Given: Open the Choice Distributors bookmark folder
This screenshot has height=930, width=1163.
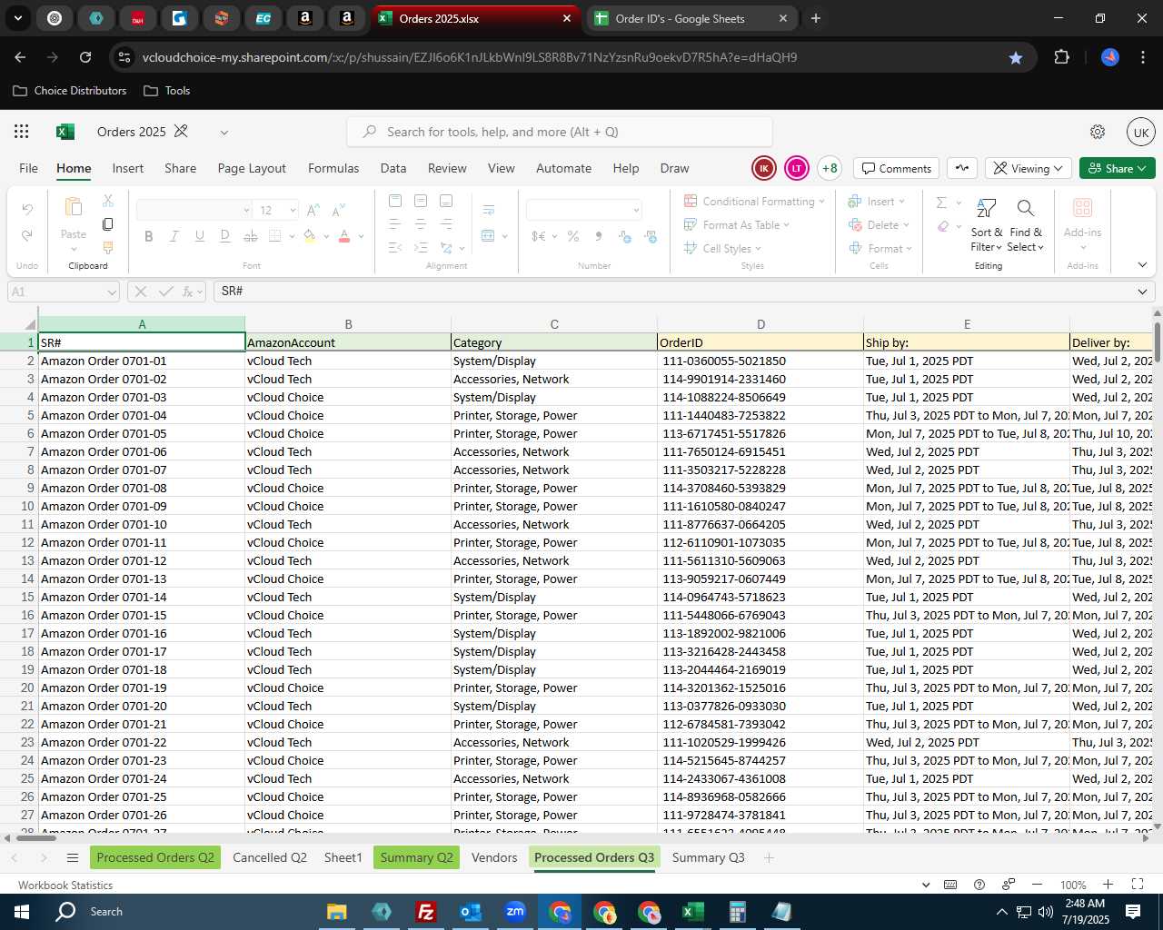Looking at the screenshot, I should point(70,91).
